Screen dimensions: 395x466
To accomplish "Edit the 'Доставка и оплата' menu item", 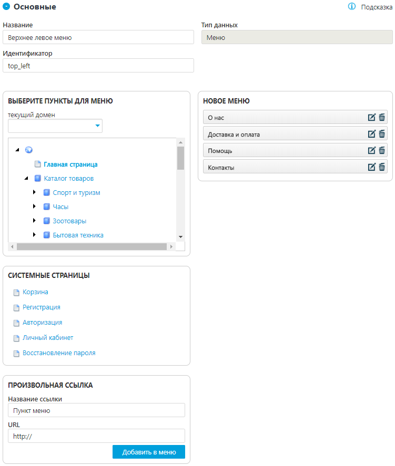I will 372,134.
